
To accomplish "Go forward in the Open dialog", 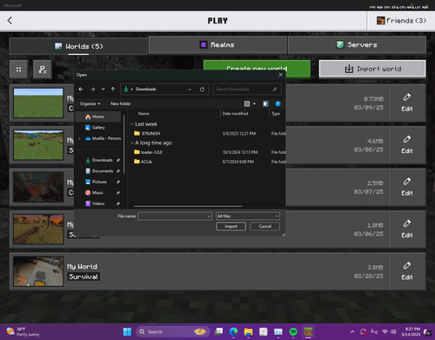I will click(92, 90).
